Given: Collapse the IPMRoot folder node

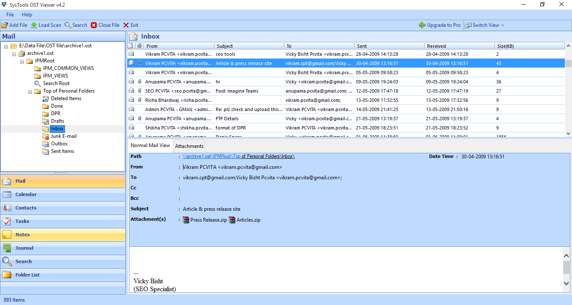Looking at the screenshot, I should (22, 61).
